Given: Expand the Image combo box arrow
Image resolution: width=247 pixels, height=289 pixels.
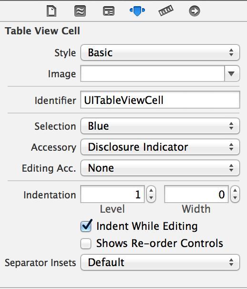Looking at the screenshot, I should tap(232, 73).
